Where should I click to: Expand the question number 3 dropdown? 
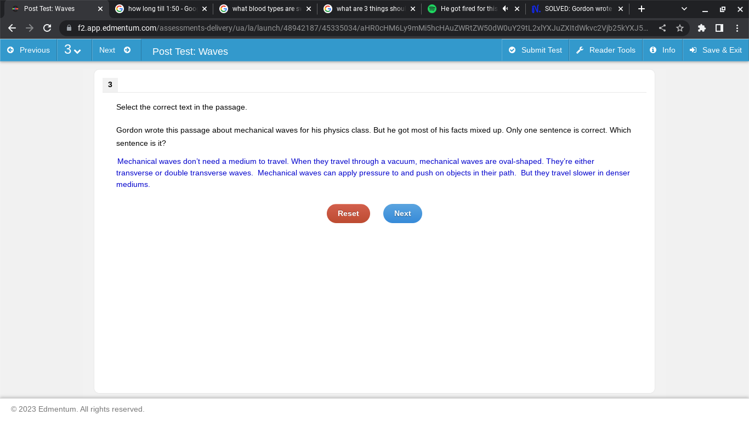73,50
